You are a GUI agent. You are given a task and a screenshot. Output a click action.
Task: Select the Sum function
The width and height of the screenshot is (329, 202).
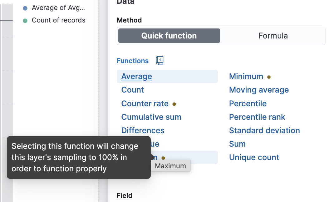[x=237, y=144]
